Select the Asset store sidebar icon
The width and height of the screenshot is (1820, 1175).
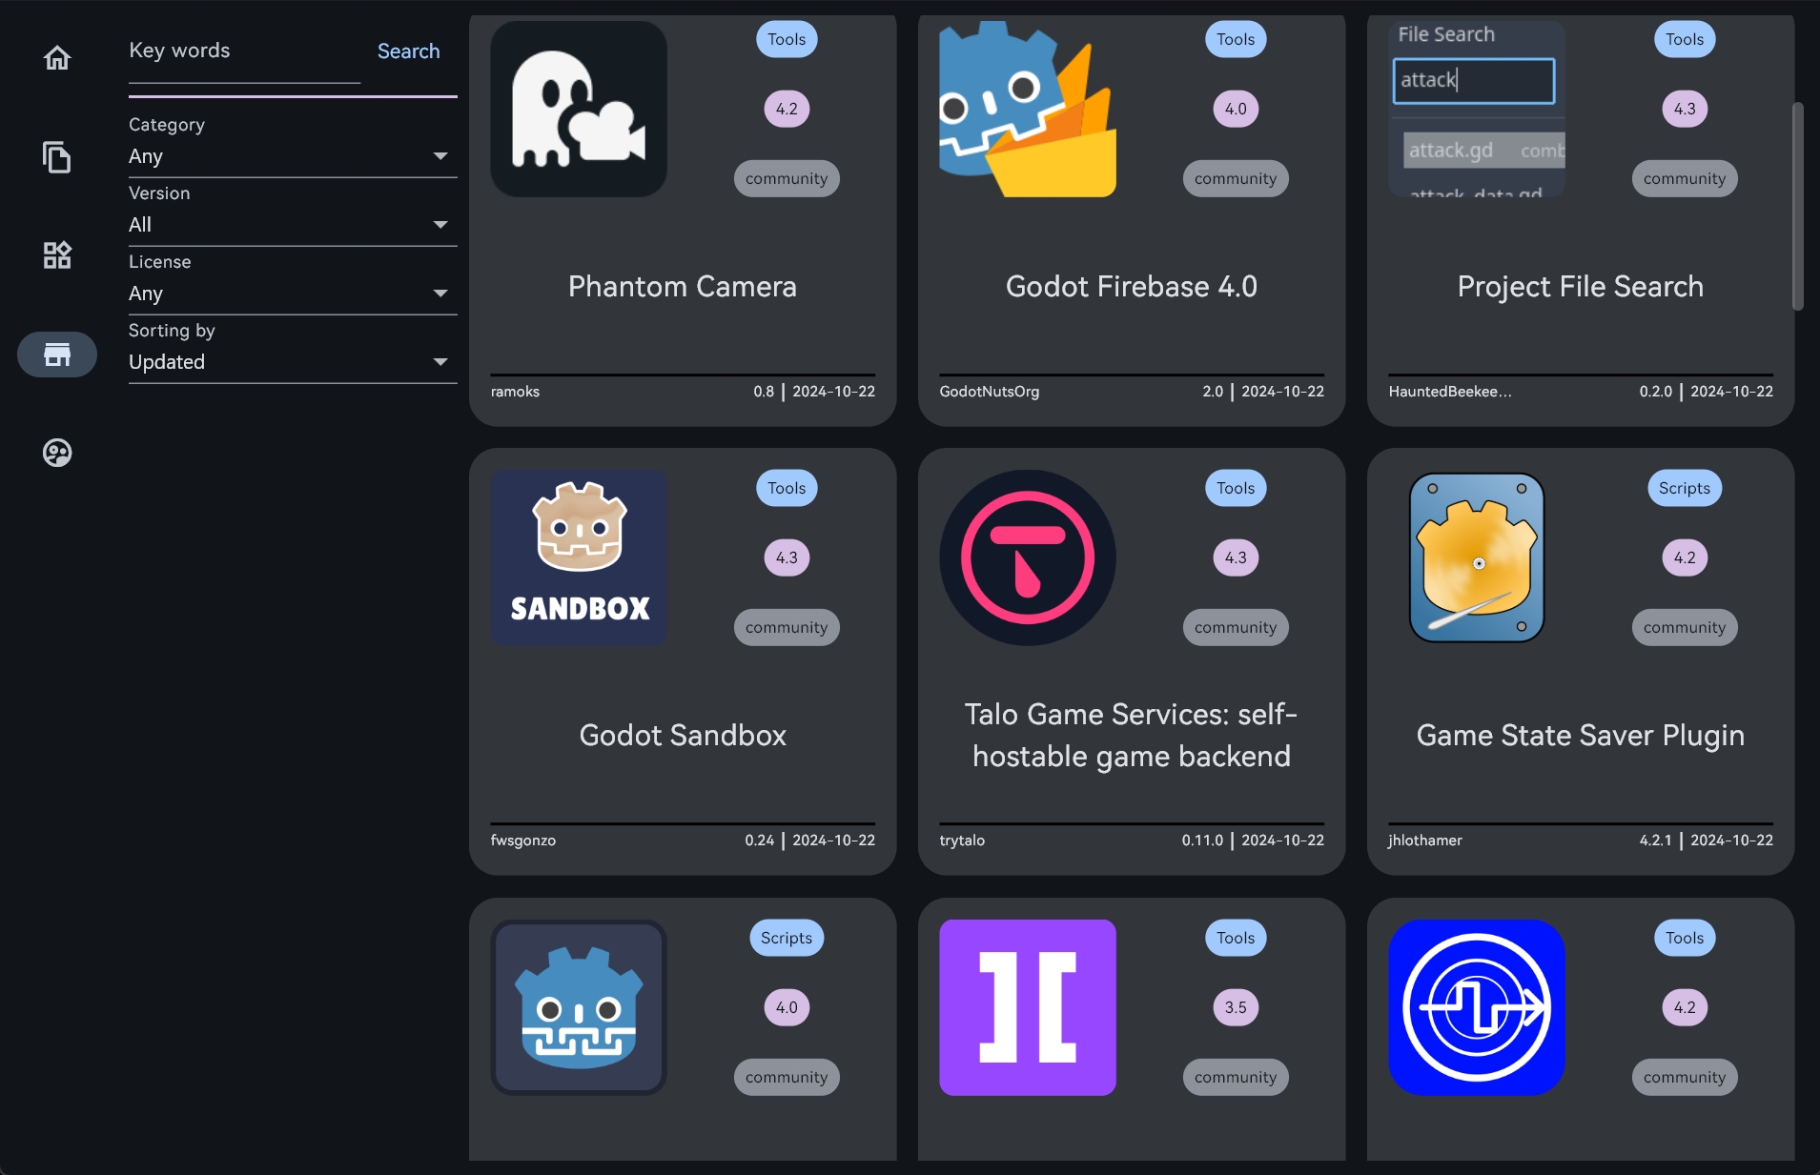57,355
